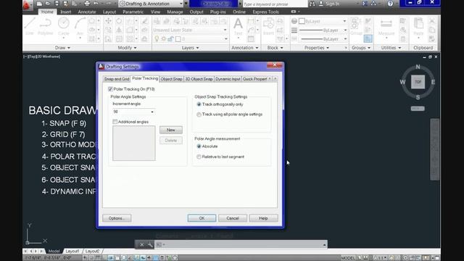Expand the Layers panel flyout
The height and width of the screenshot is (261, 464).
(x=190, y=48)
